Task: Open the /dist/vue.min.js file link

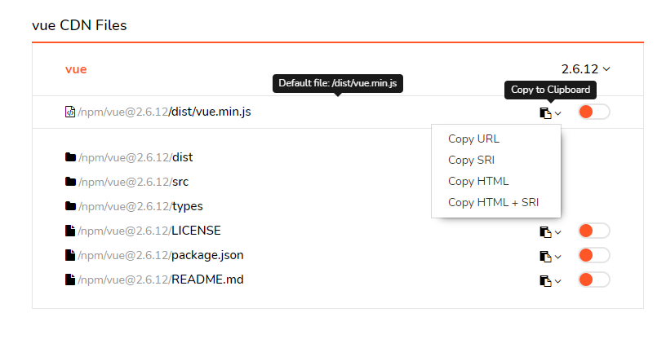Action: tap(164, 112)
